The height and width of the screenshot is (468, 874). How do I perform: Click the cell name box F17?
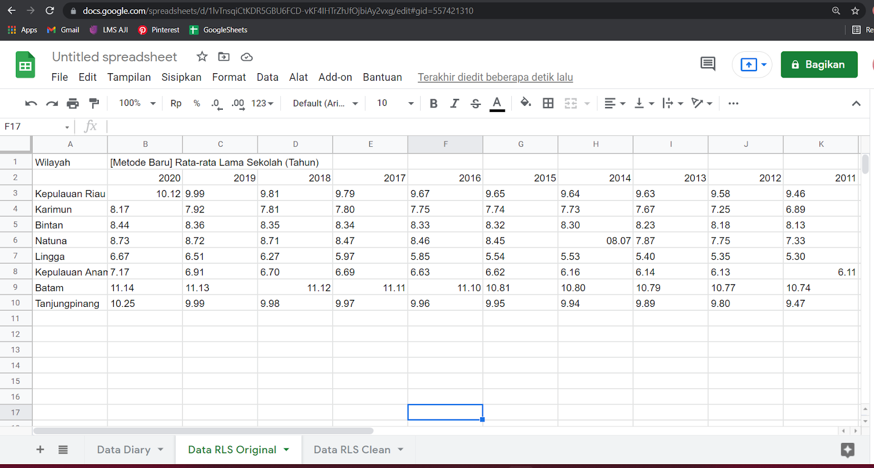(36, 127)
